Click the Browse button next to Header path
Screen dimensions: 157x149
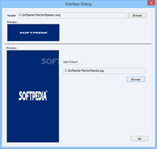pyautogui.click(x=137, y=15)
